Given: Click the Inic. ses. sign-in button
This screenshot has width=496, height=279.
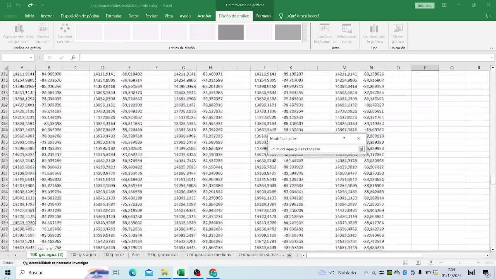Looking at the screenshot, I should (425, 5).
